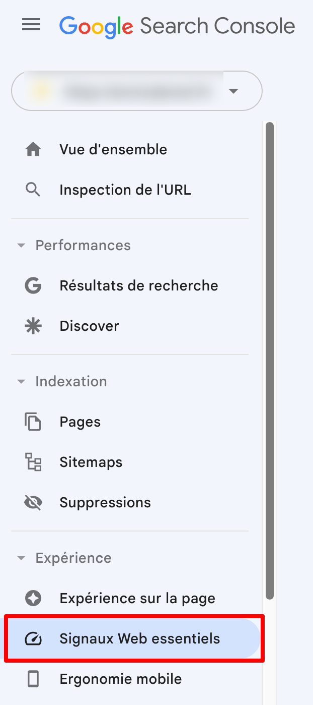Image resolution: width=313 pixels, height=705 pixels.
Task: Open Inspection de l'URL
Action: tap(125, 190)
